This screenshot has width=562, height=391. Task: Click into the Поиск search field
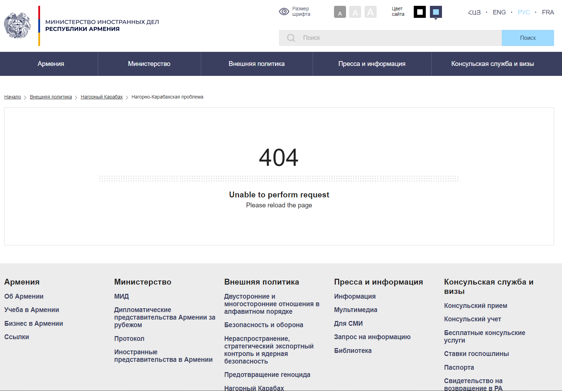(399, 38)
